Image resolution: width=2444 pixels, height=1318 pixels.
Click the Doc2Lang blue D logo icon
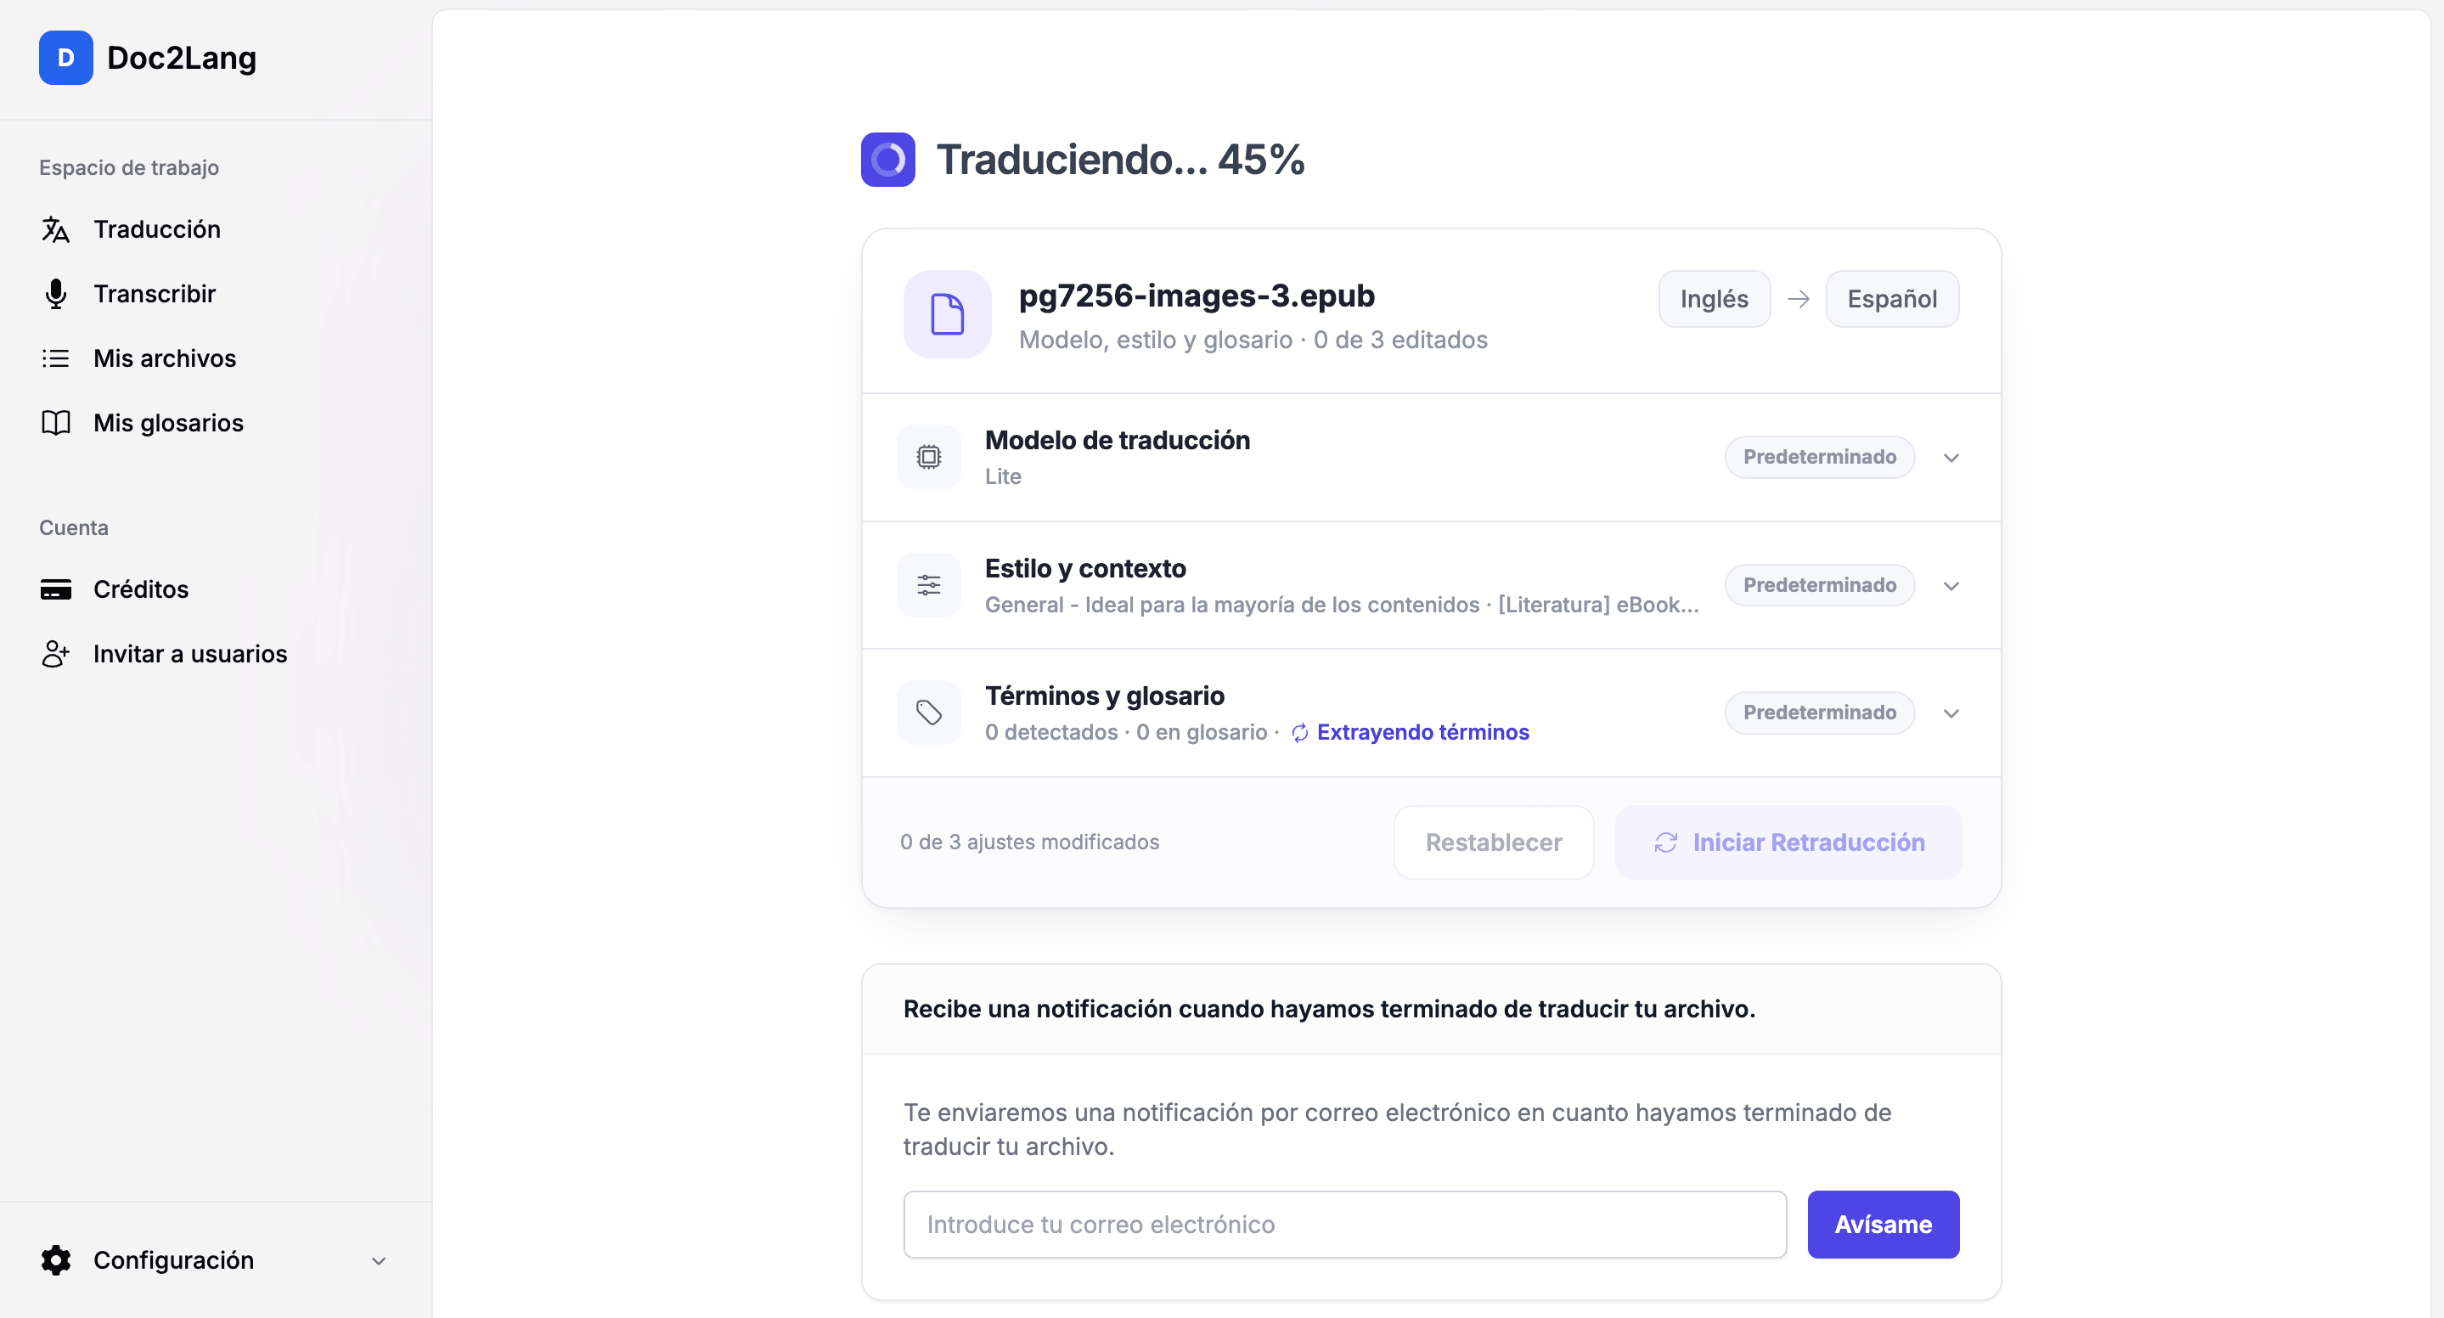point(65,58)
